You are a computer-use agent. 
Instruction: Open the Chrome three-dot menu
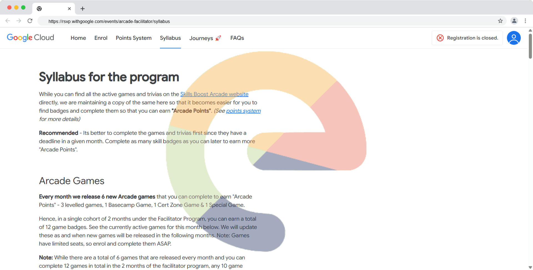tap(525, 21)
